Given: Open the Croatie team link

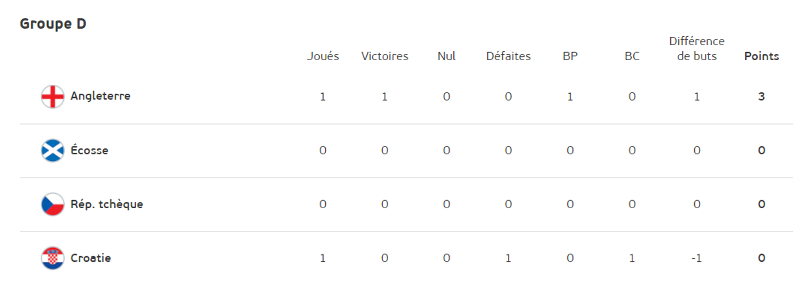Looking at the screenshot, I should click(91, 258).
